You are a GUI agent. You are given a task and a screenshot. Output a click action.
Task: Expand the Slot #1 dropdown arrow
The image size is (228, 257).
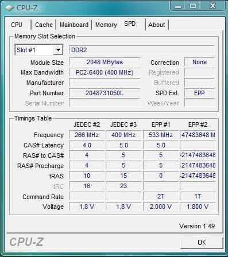point(58,50)
